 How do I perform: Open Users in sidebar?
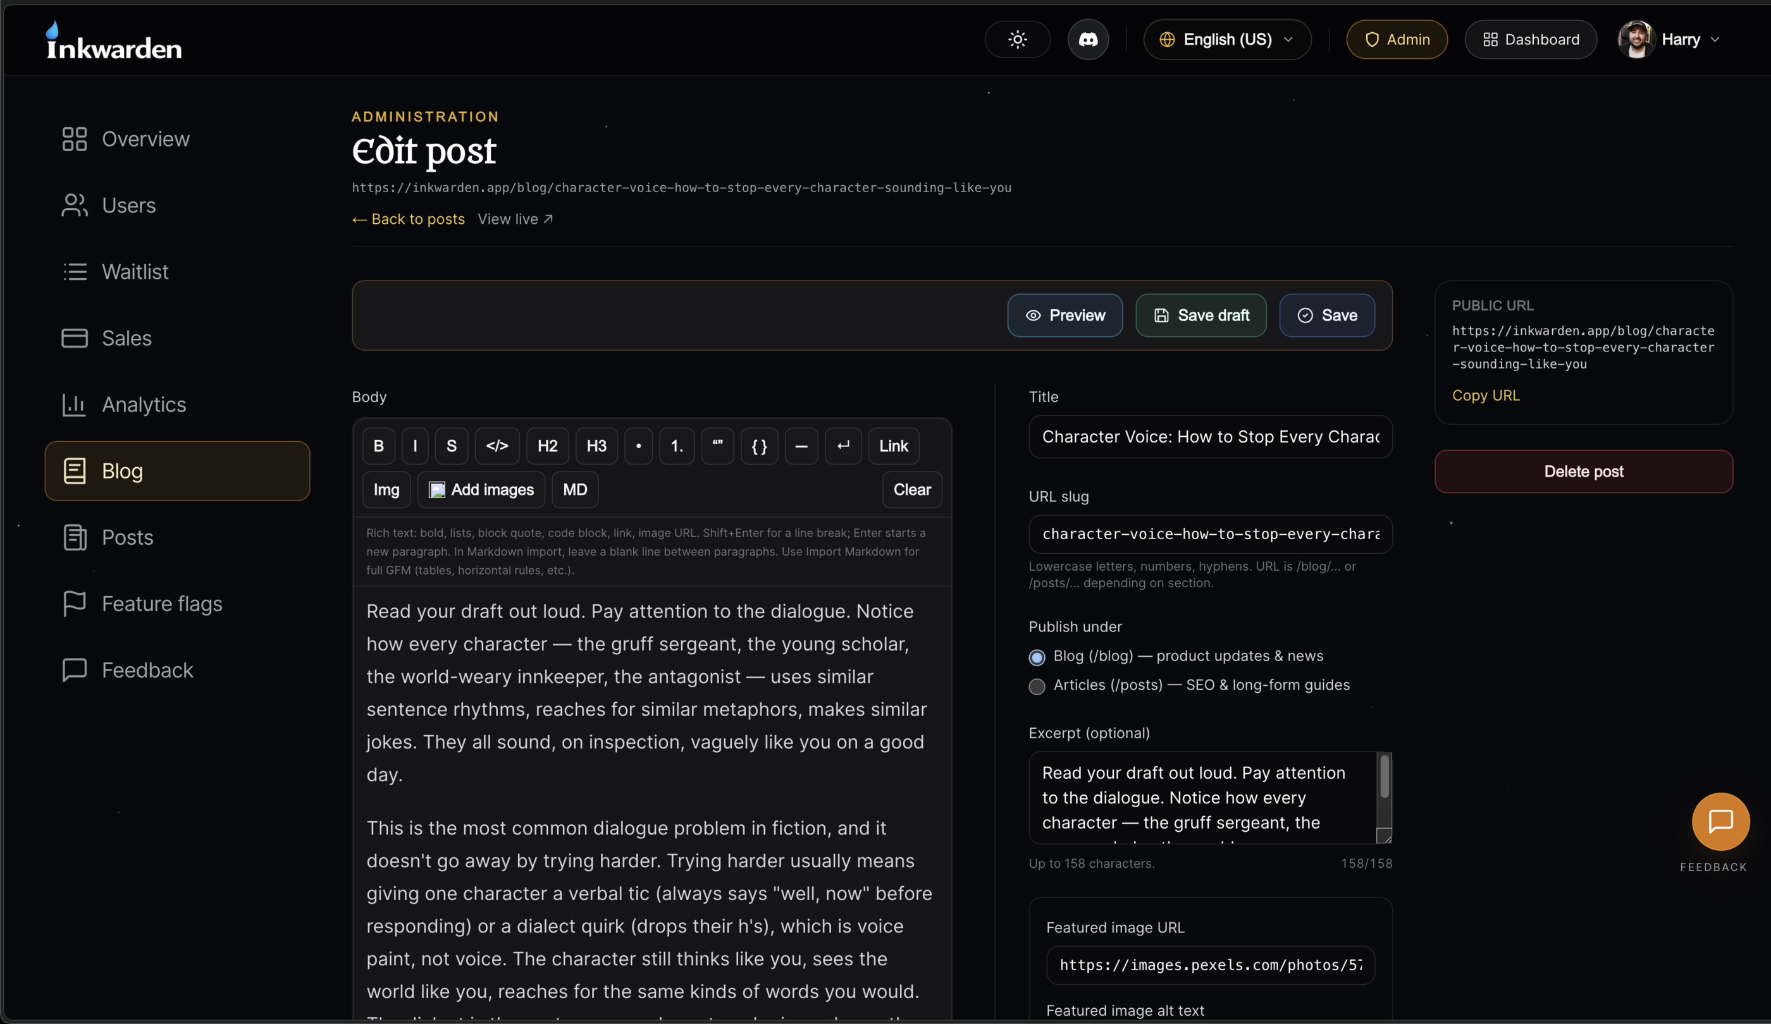tap(177, 205)
